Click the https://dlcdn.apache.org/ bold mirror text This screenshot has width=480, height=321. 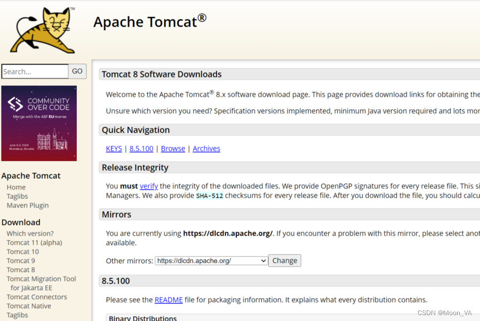228,234
